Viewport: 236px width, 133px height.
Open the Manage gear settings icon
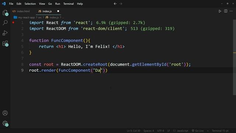pyautogui.click(x=5, y=123)
